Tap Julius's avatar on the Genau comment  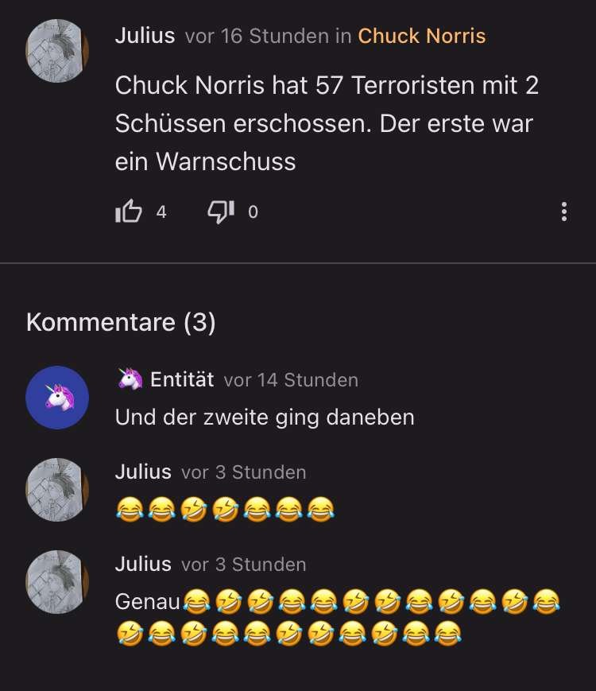(57, 582)
